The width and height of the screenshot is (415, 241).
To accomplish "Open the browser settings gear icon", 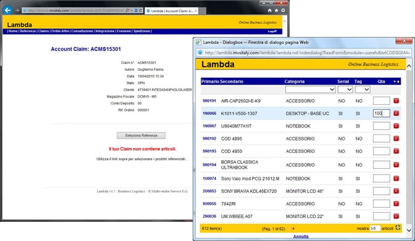I will point(283,10).
